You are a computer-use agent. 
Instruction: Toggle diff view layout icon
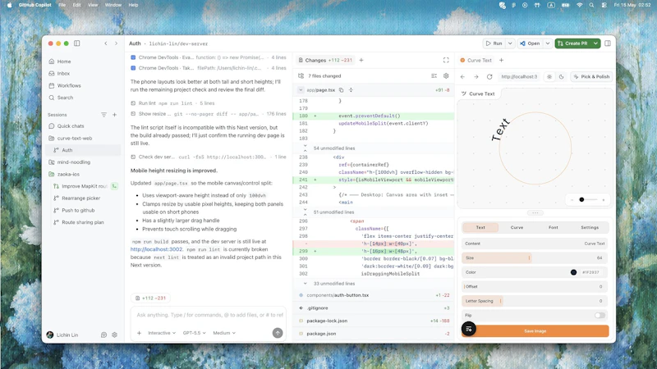point(434,75)
